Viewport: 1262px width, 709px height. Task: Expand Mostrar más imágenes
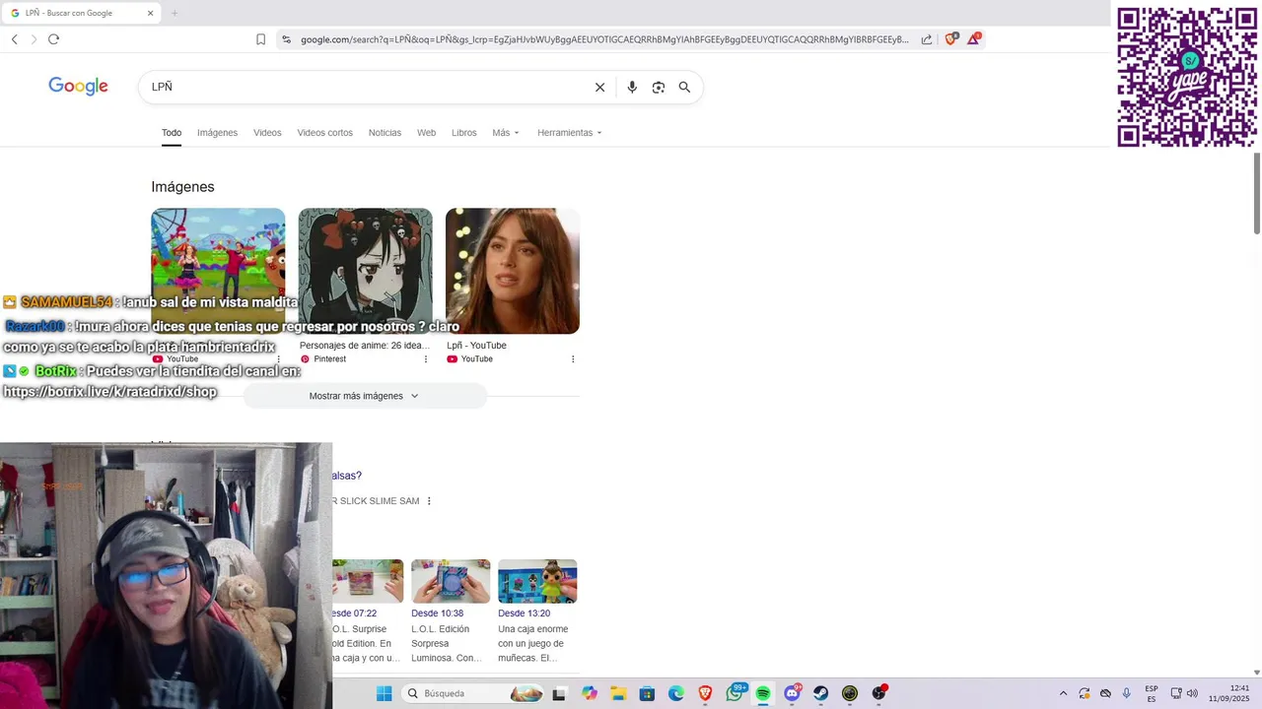pyautogui.click(x=365, y=396)
